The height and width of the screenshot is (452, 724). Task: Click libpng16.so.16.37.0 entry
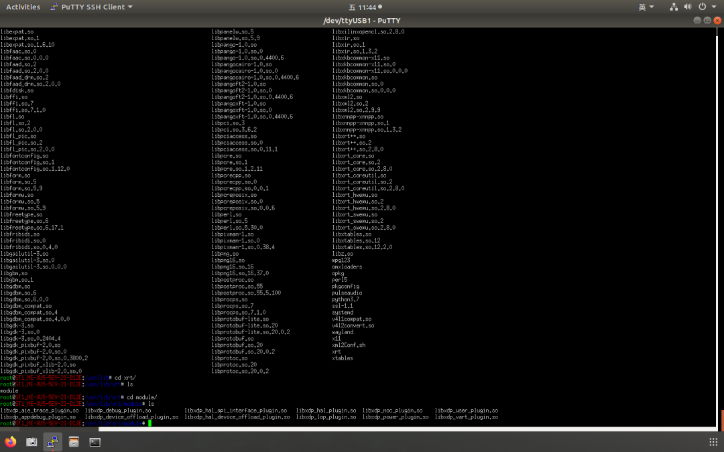pyautogui.click(x=240, y=273)
